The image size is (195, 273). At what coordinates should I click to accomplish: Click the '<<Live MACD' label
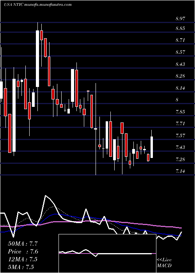coord(164,263)
